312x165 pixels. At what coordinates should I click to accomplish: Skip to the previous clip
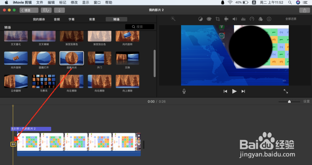tap(225, 91)
